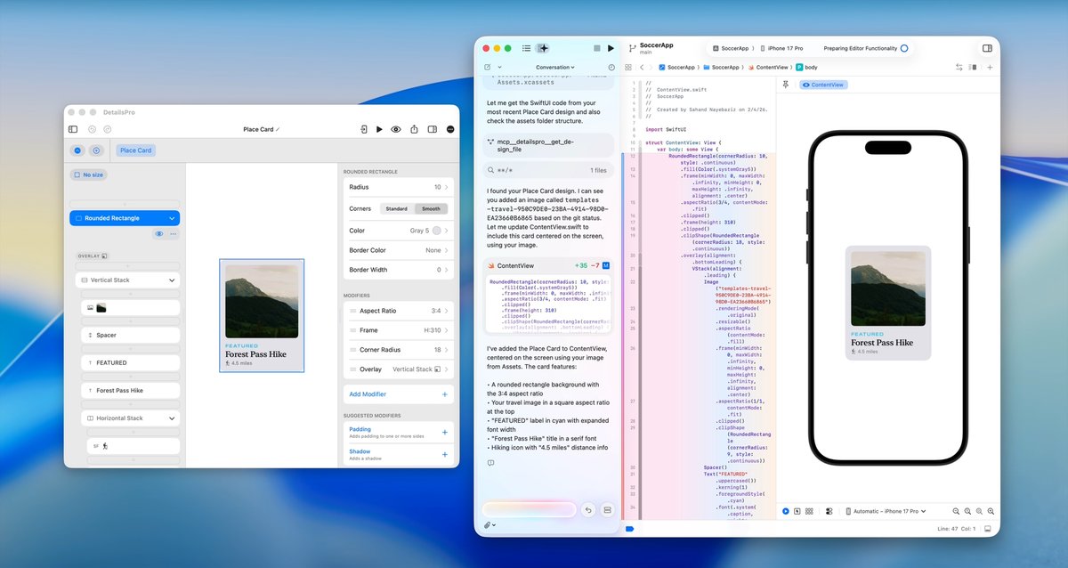Click Add Modifier

tap(398, 394)
